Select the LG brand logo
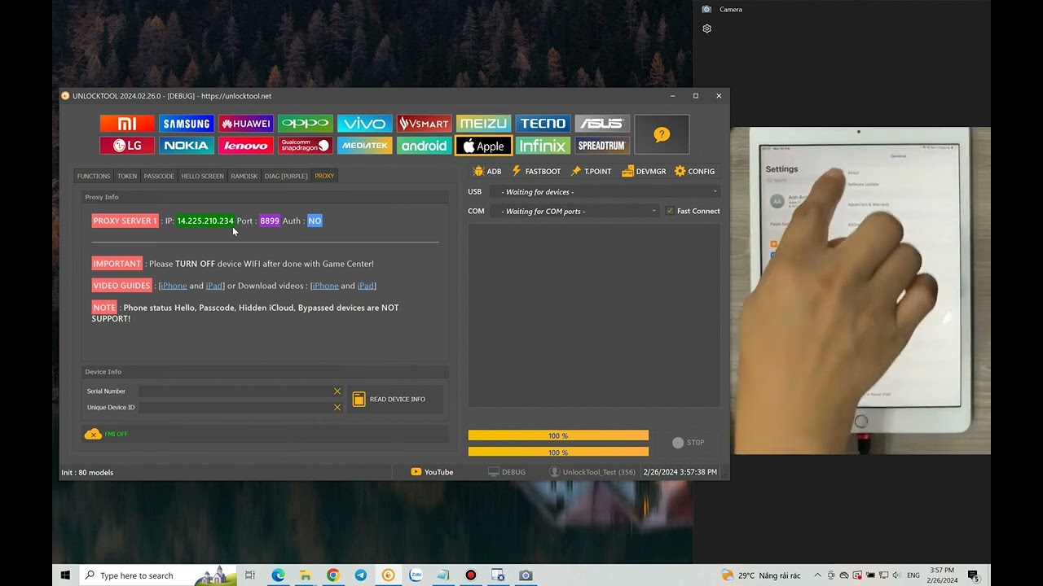This screenshot has height=586, width=1043. point(127,146)
